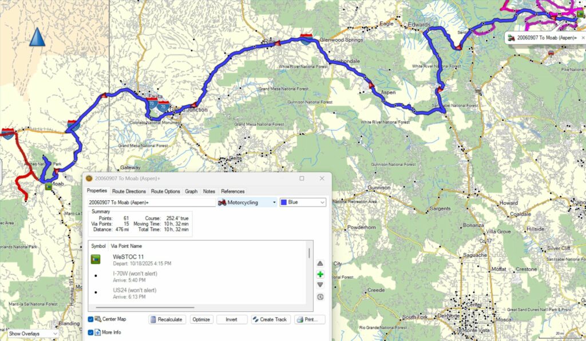Click the clock icon beside the via point list
586x341 pixels.
[x=320, y=296]
